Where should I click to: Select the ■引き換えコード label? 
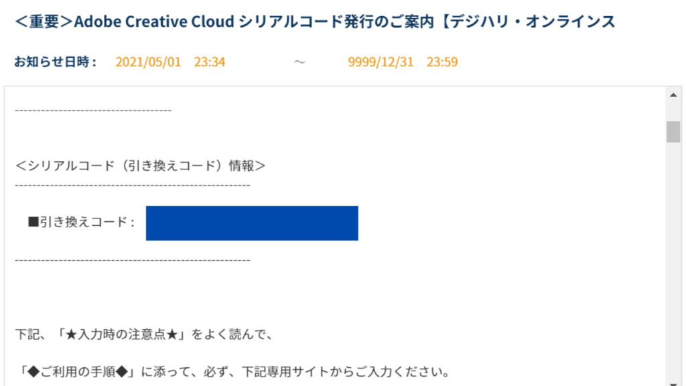(82, 222)
